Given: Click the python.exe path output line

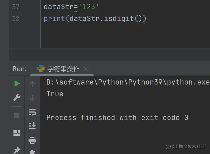Looking at the screenshot, I should 128,82.
